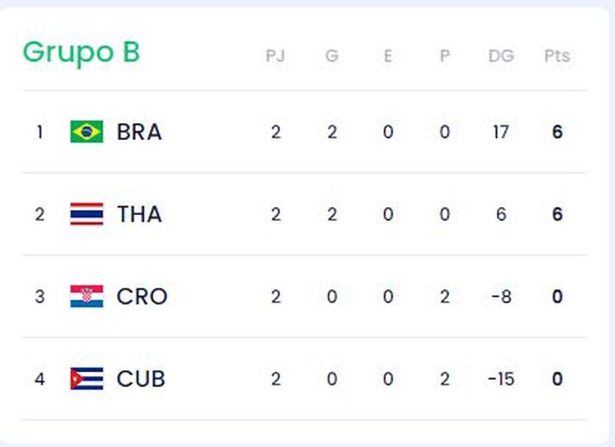Open the CUB team entry
This screenshot has width=615, height=447.
coord(141,379)
